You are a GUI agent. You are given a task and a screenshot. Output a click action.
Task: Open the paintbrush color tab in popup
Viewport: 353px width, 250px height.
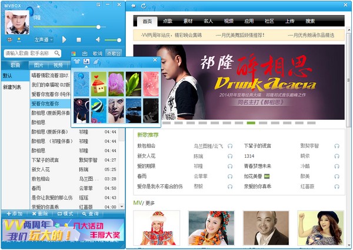point(96,61)
